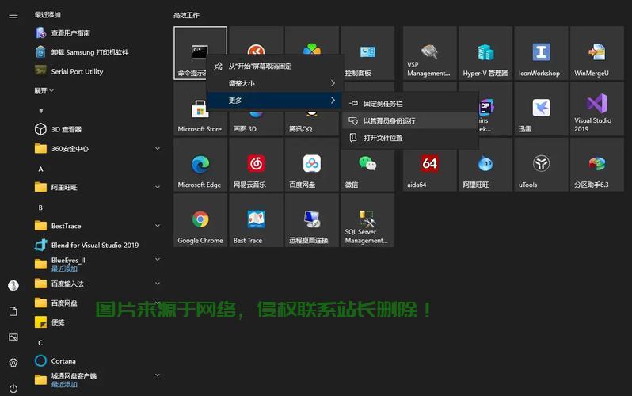The height and width of the screenshot is (396, 632).
Task: Choose 以管理员身份运行 in submenu
Action: (410, 120)
